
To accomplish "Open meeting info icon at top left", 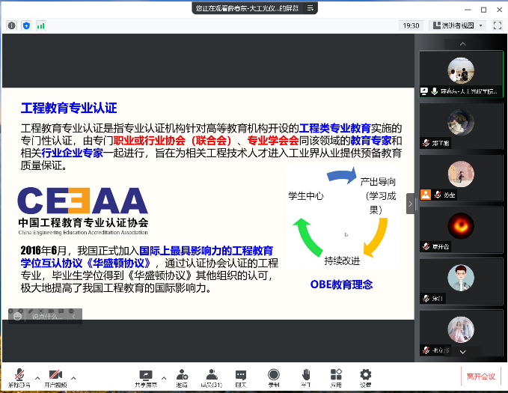I will tap(12, 25).
